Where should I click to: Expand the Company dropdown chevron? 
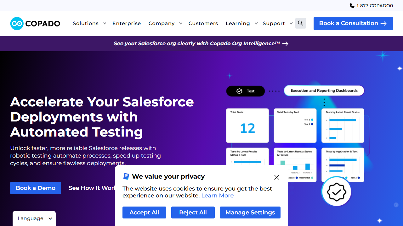[181, 24]
